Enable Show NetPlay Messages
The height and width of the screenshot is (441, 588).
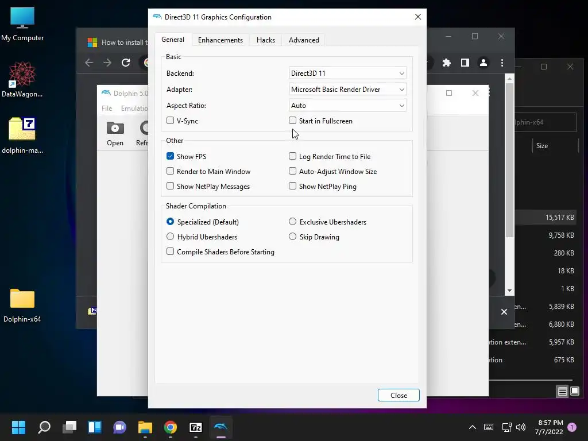click(x=170, y=186)
